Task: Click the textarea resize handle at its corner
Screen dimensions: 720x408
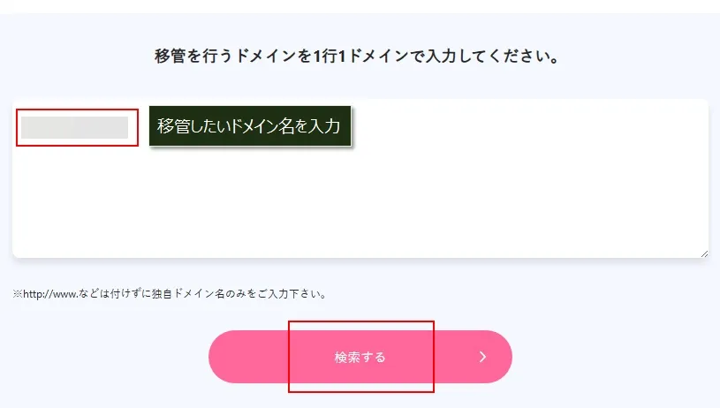Action: (x=704, y=253)
